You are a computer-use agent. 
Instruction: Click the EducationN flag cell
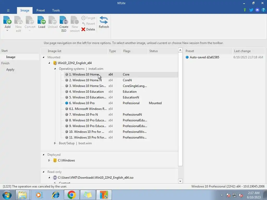(x=131, y=97)
